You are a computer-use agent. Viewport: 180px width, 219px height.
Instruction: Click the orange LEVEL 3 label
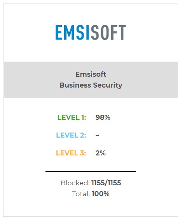71,153
